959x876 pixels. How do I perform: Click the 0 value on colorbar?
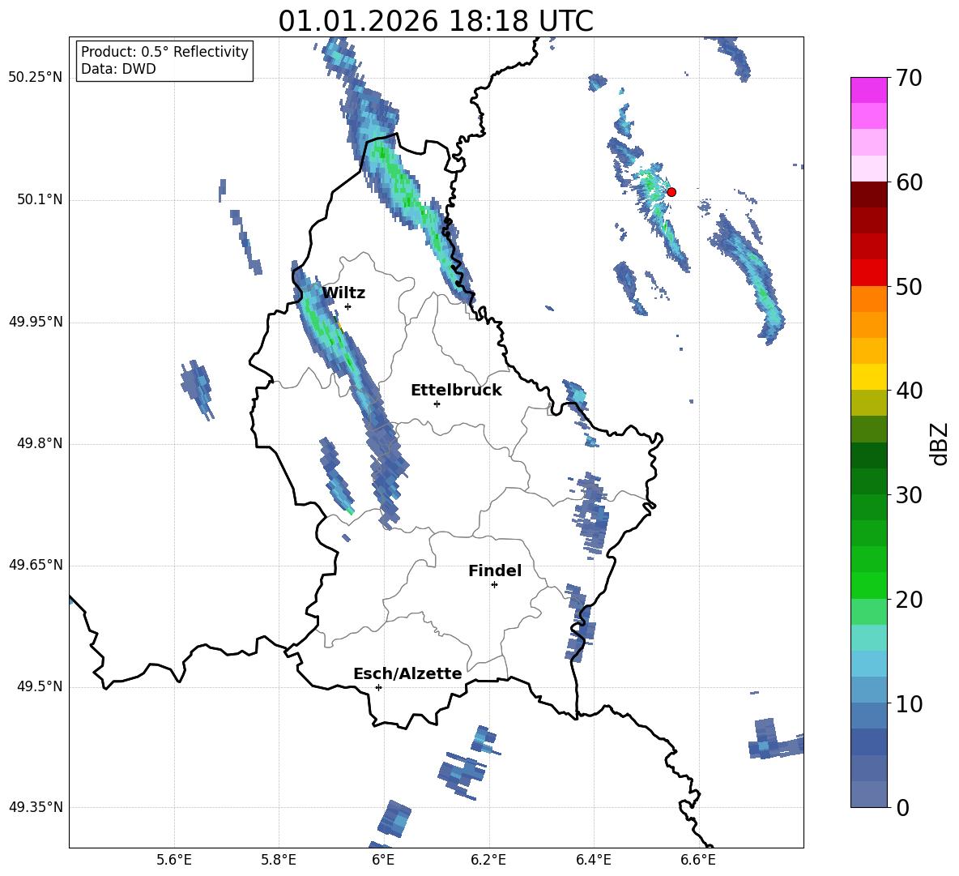(x=902, y=808)
